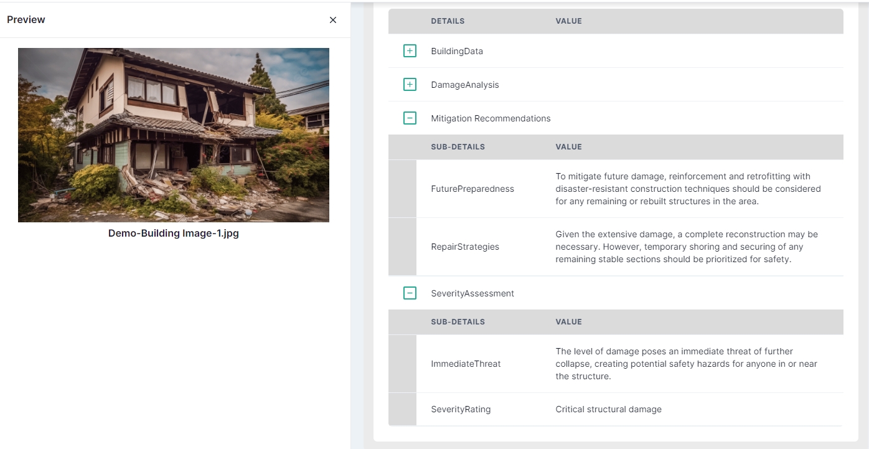Click SUB-DETAILS header under Mitigation Recommendations

coord(458,147)
